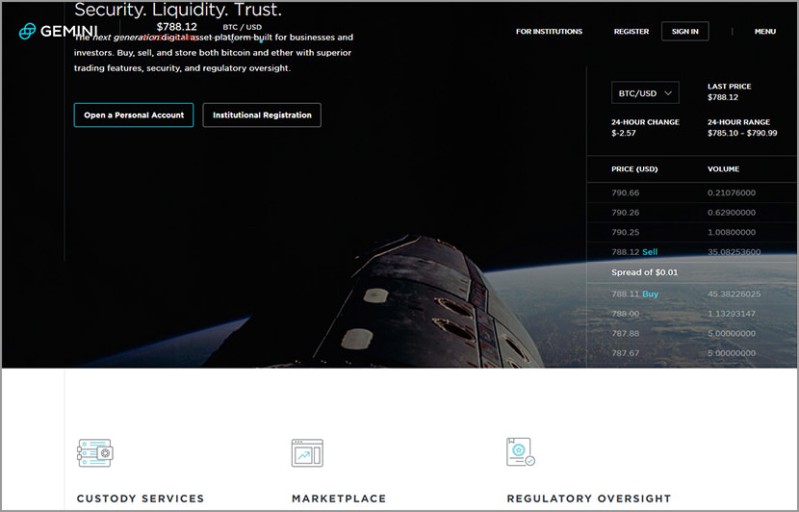Click the volume value 35.08253600
This screenshot has width=799, height=512.
tap(734, 252)
